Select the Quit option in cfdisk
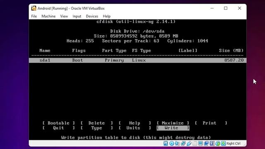Viewport: 265px width, 149px height. tap(58, 128)
